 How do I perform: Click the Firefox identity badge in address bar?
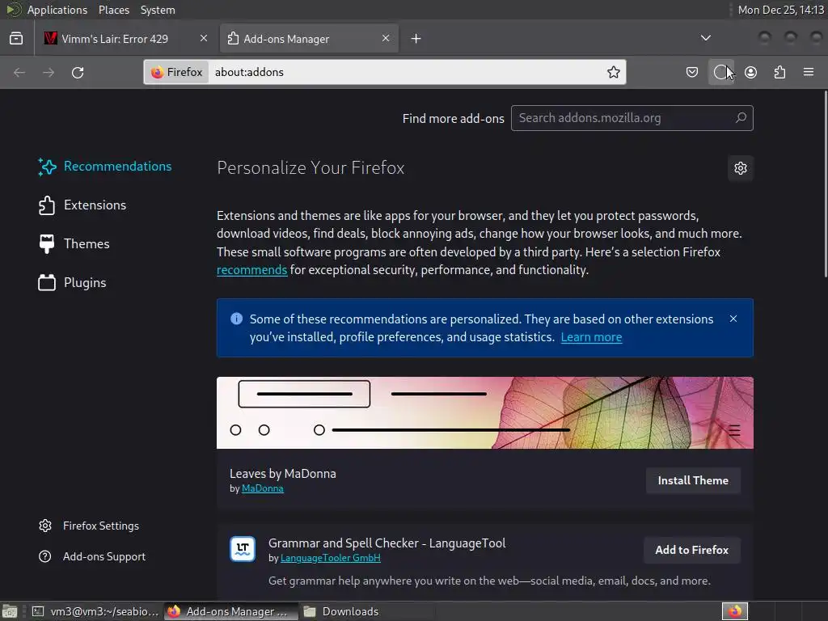(x=177, y=72)
